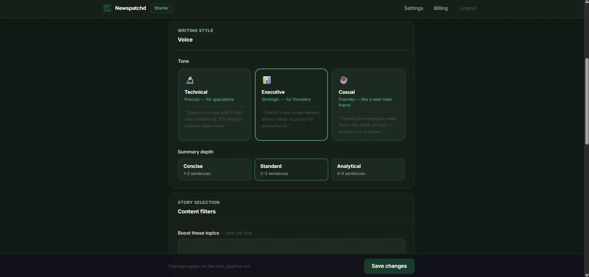Viewport: 589px width, 277px height.
Task: Click the bar chart icon on the Executive card
Action: point(267,80)
